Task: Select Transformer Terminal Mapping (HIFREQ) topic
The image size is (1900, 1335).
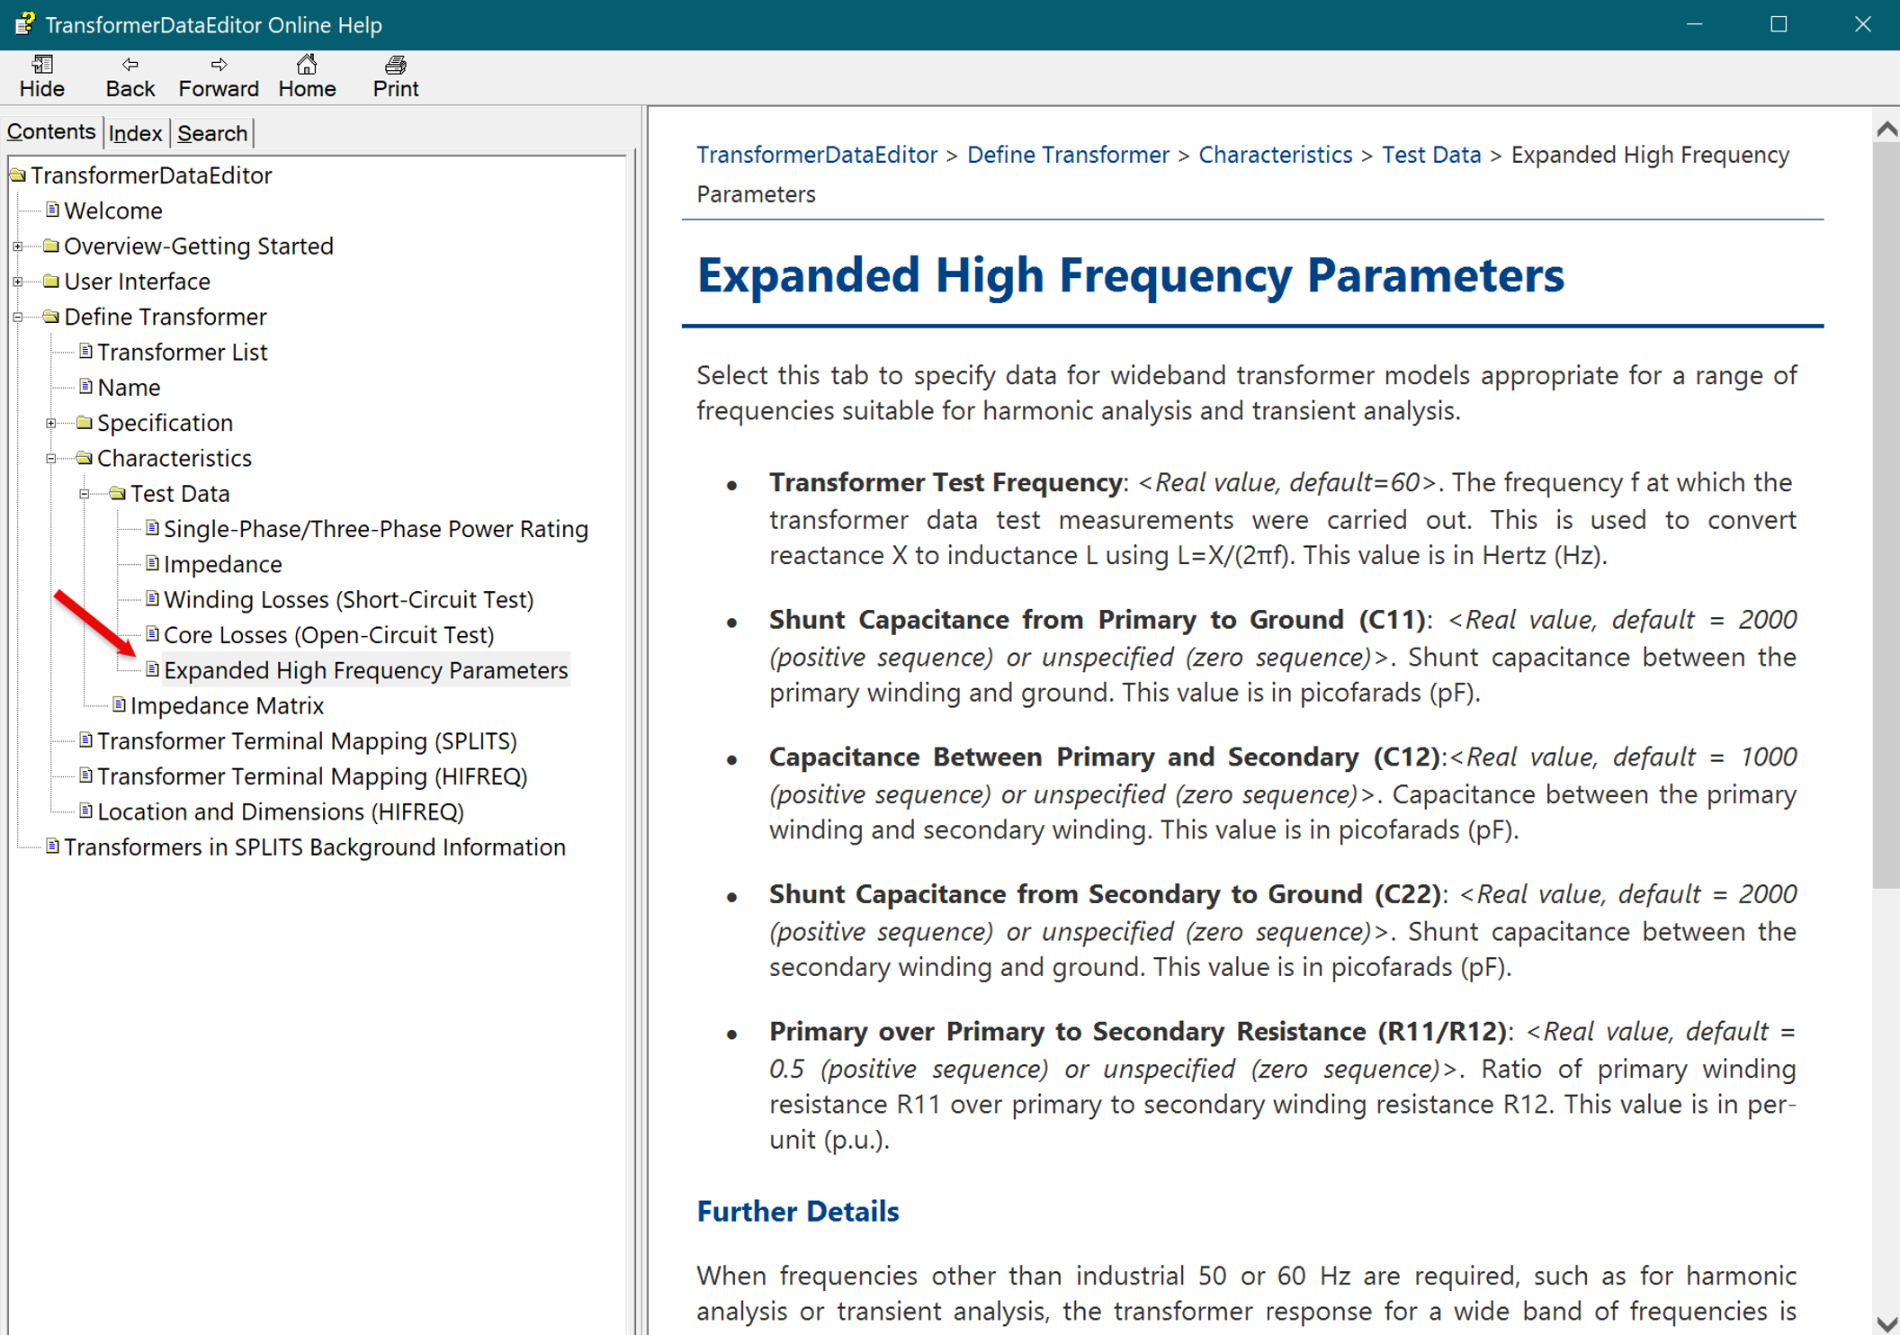Action: 312,775
